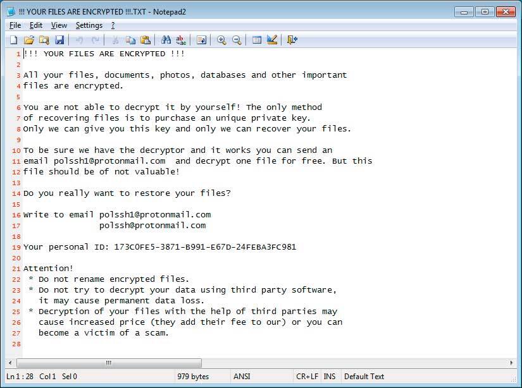Zoom out with the magnifier minus icon
This screenshot has height=388, width=522.
pos(237,40)
